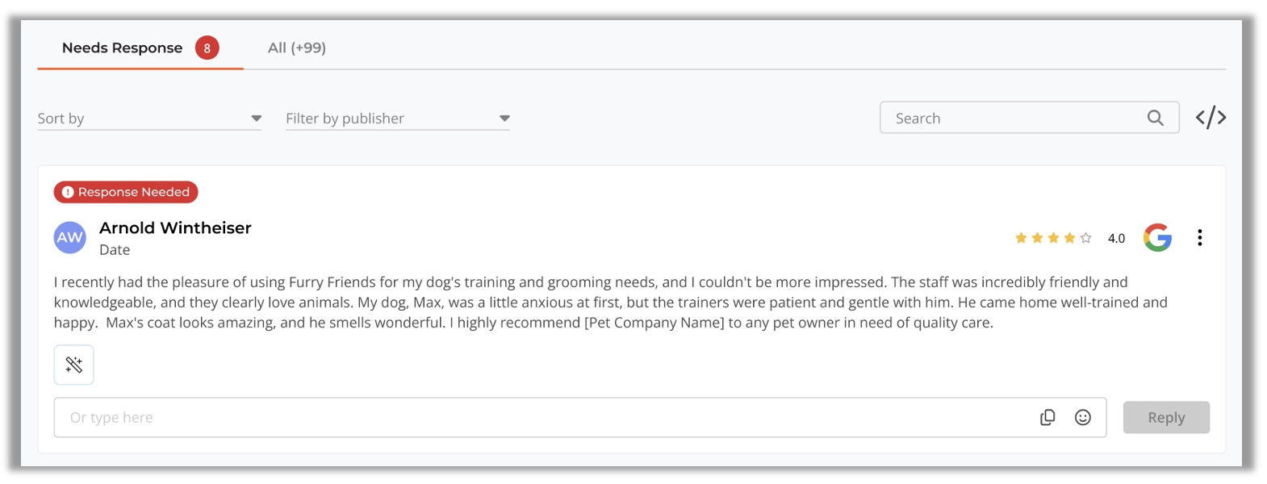Click the search magnifier icon
This screenshot has width=1267, height=484.
click(1156, 118)
